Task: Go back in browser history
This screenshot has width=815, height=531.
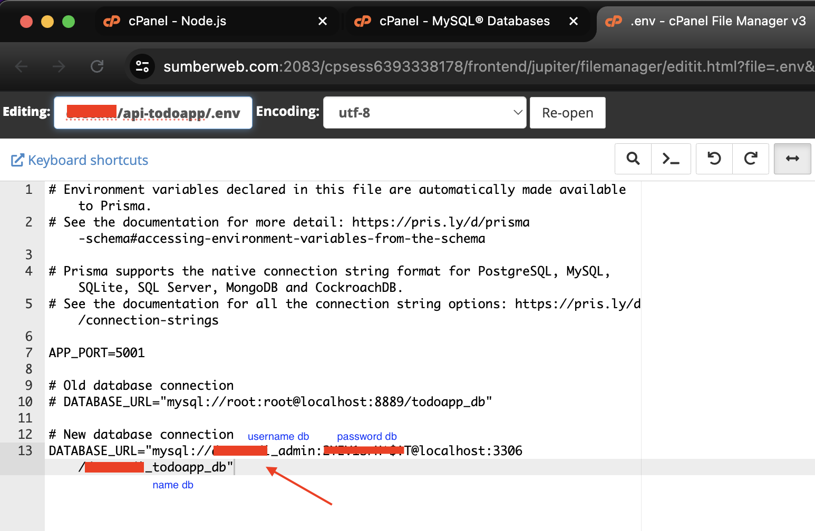Action: click(x=22, y=66)
